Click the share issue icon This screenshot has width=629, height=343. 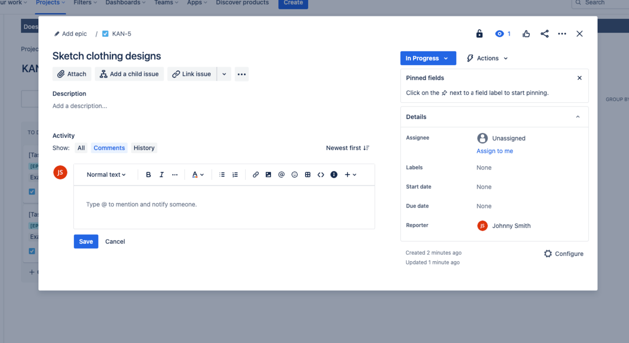click(545, 34)
